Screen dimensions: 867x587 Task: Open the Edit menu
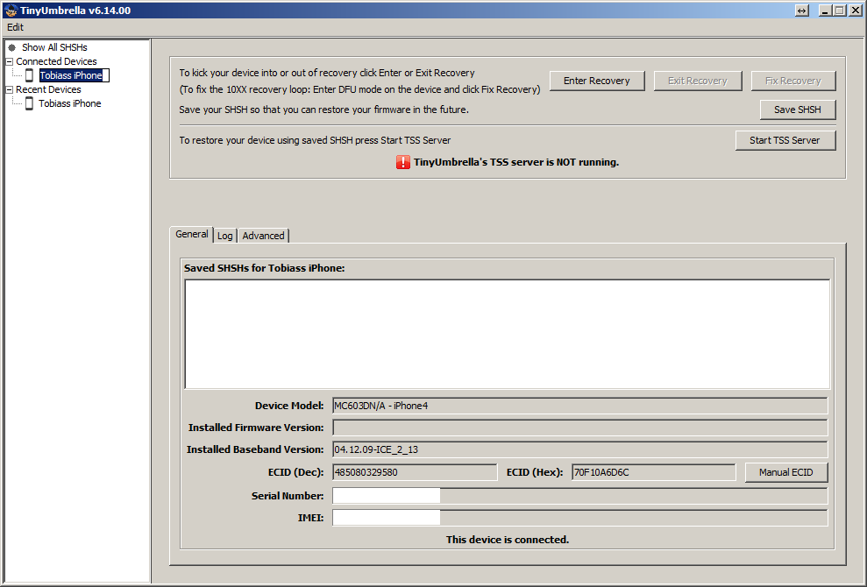pos(16,27)
